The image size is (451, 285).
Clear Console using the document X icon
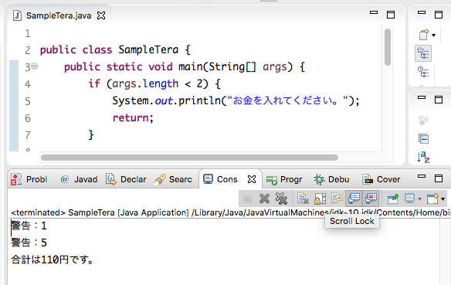(303, 198)
